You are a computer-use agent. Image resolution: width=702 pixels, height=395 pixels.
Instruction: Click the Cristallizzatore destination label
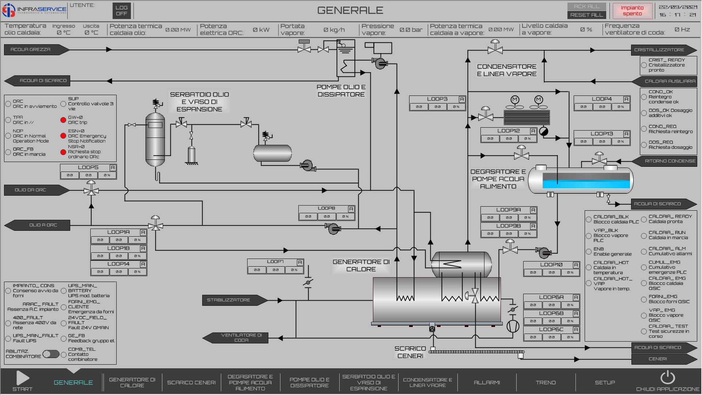[x=664, y=50]
